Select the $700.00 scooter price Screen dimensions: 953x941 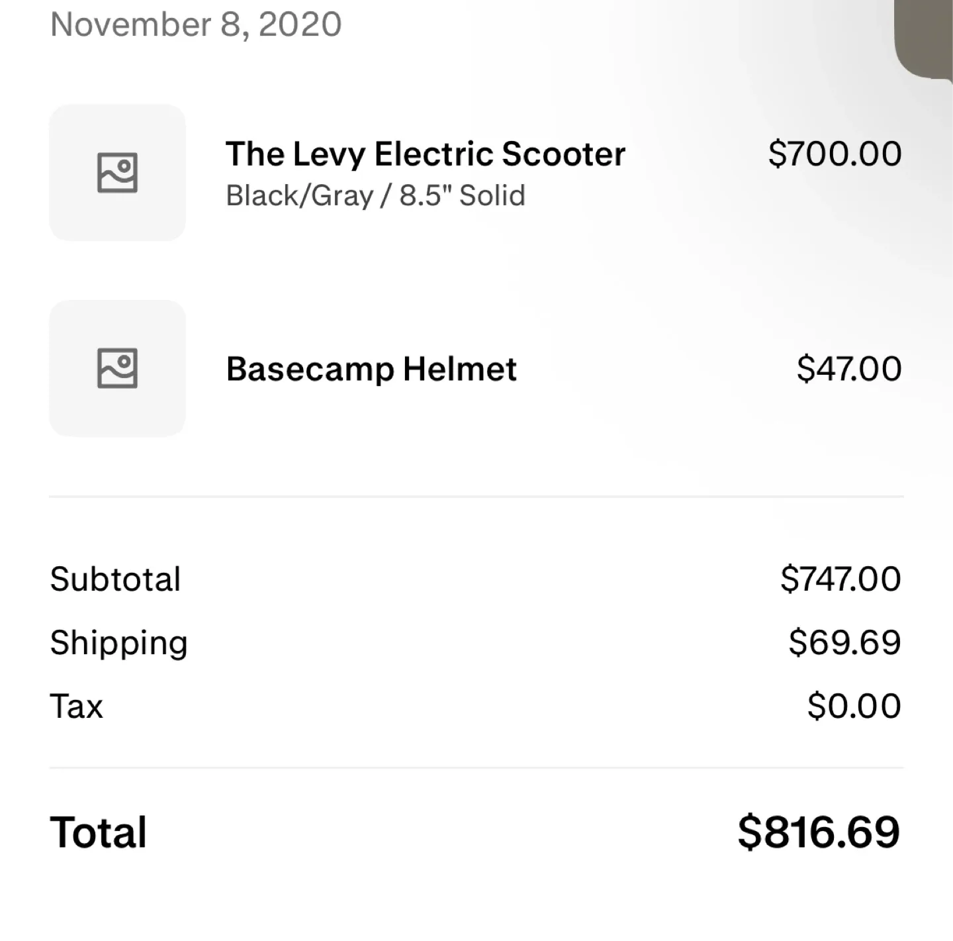(835, 153)
